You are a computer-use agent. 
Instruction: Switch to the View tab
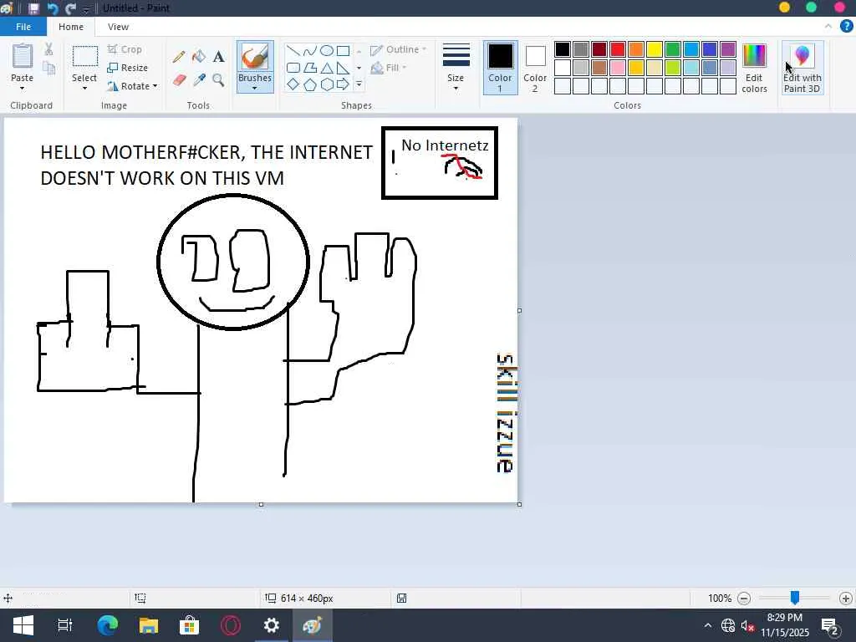pos(118,27)
